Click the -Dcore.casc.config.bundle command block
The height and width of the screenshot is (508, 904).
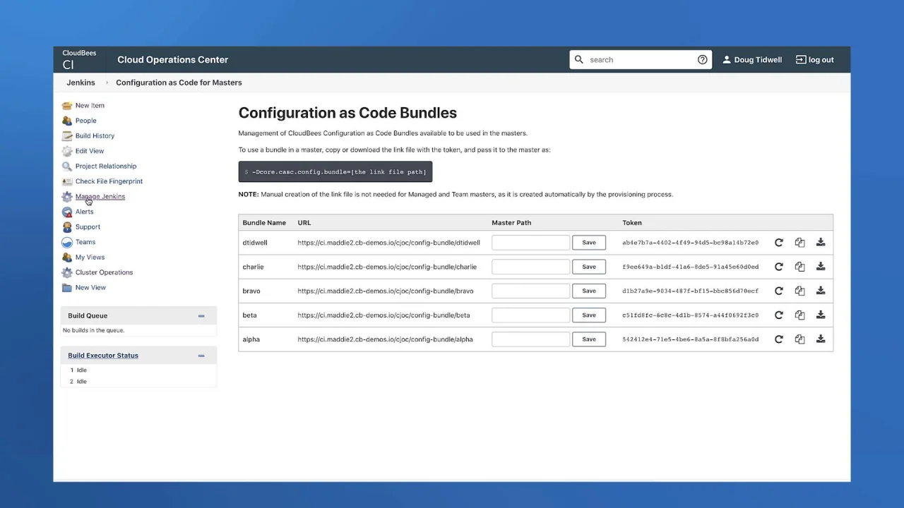click(335, 172)
